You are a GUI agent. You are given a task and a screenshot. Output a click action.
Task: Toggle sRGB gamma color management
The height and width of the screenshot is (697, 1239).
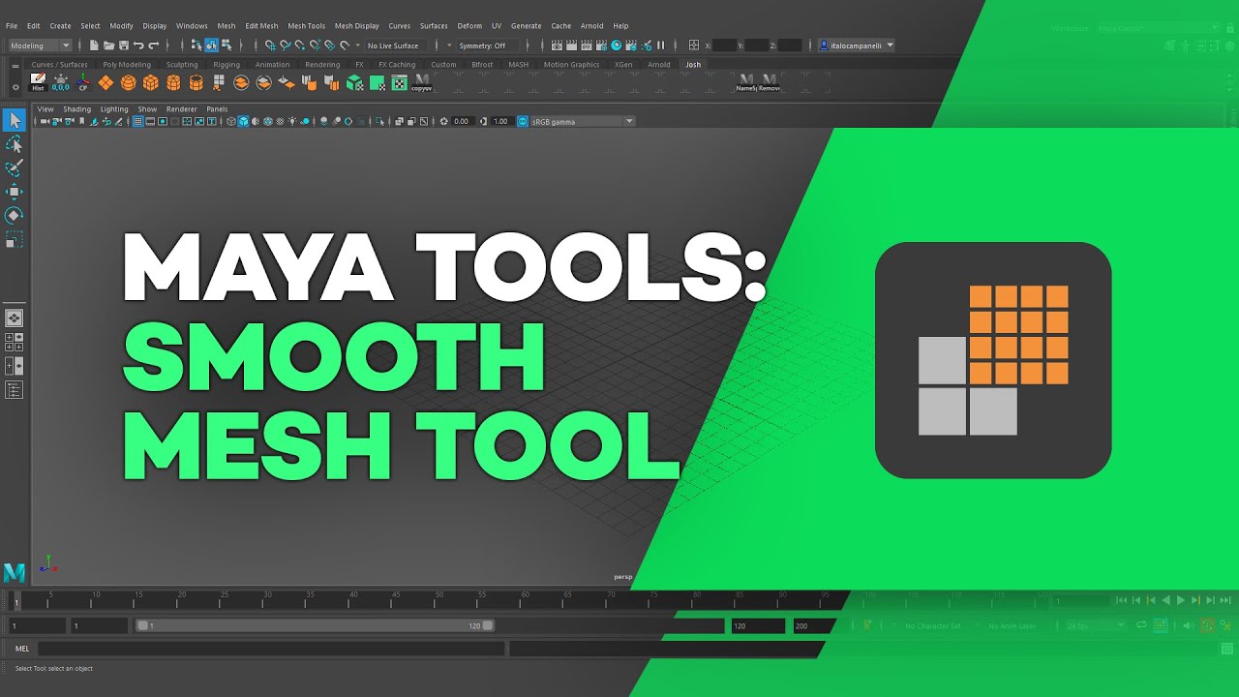(x=523, y=121)
